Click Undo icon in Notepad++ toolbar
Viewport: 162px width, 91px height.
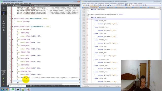(104, 5)
